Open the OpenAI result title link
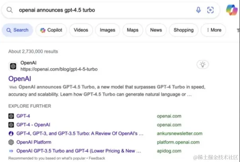The height and width of the screenshot is (162, 240). click(x=20, y=79)
